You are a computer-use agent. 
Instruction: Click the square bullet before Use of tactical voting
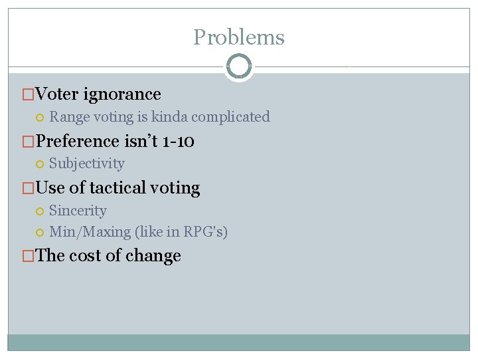(29, 189)
